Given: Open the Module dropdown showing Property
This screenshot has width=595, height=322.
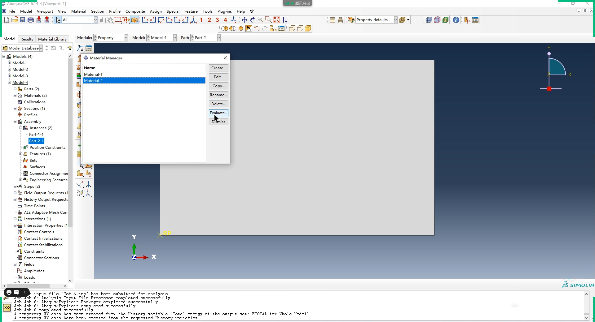Looking at the screenshot, I should (111, 38).
